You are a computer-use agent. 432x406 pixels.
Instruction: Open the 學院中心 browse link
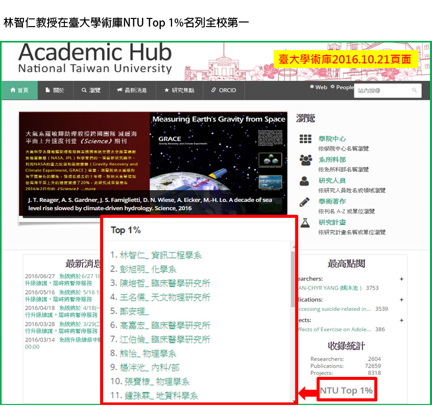coord(332,139)
